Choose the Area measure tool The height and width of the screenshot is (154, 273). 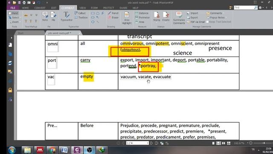click(x=139, y=22)
